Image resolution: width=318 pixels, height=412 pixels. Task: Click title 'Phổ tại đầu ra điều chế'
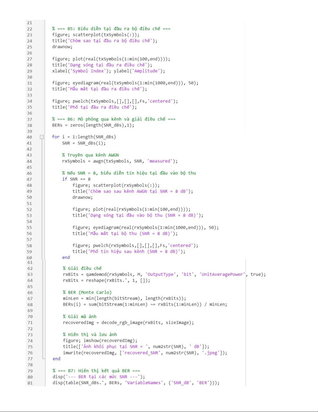point(94,107)
